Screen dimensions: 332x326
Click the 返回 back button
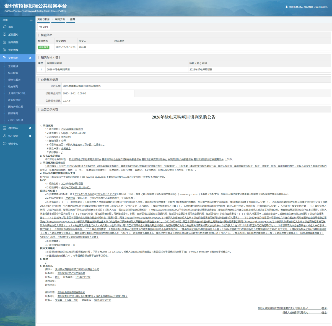43,27
